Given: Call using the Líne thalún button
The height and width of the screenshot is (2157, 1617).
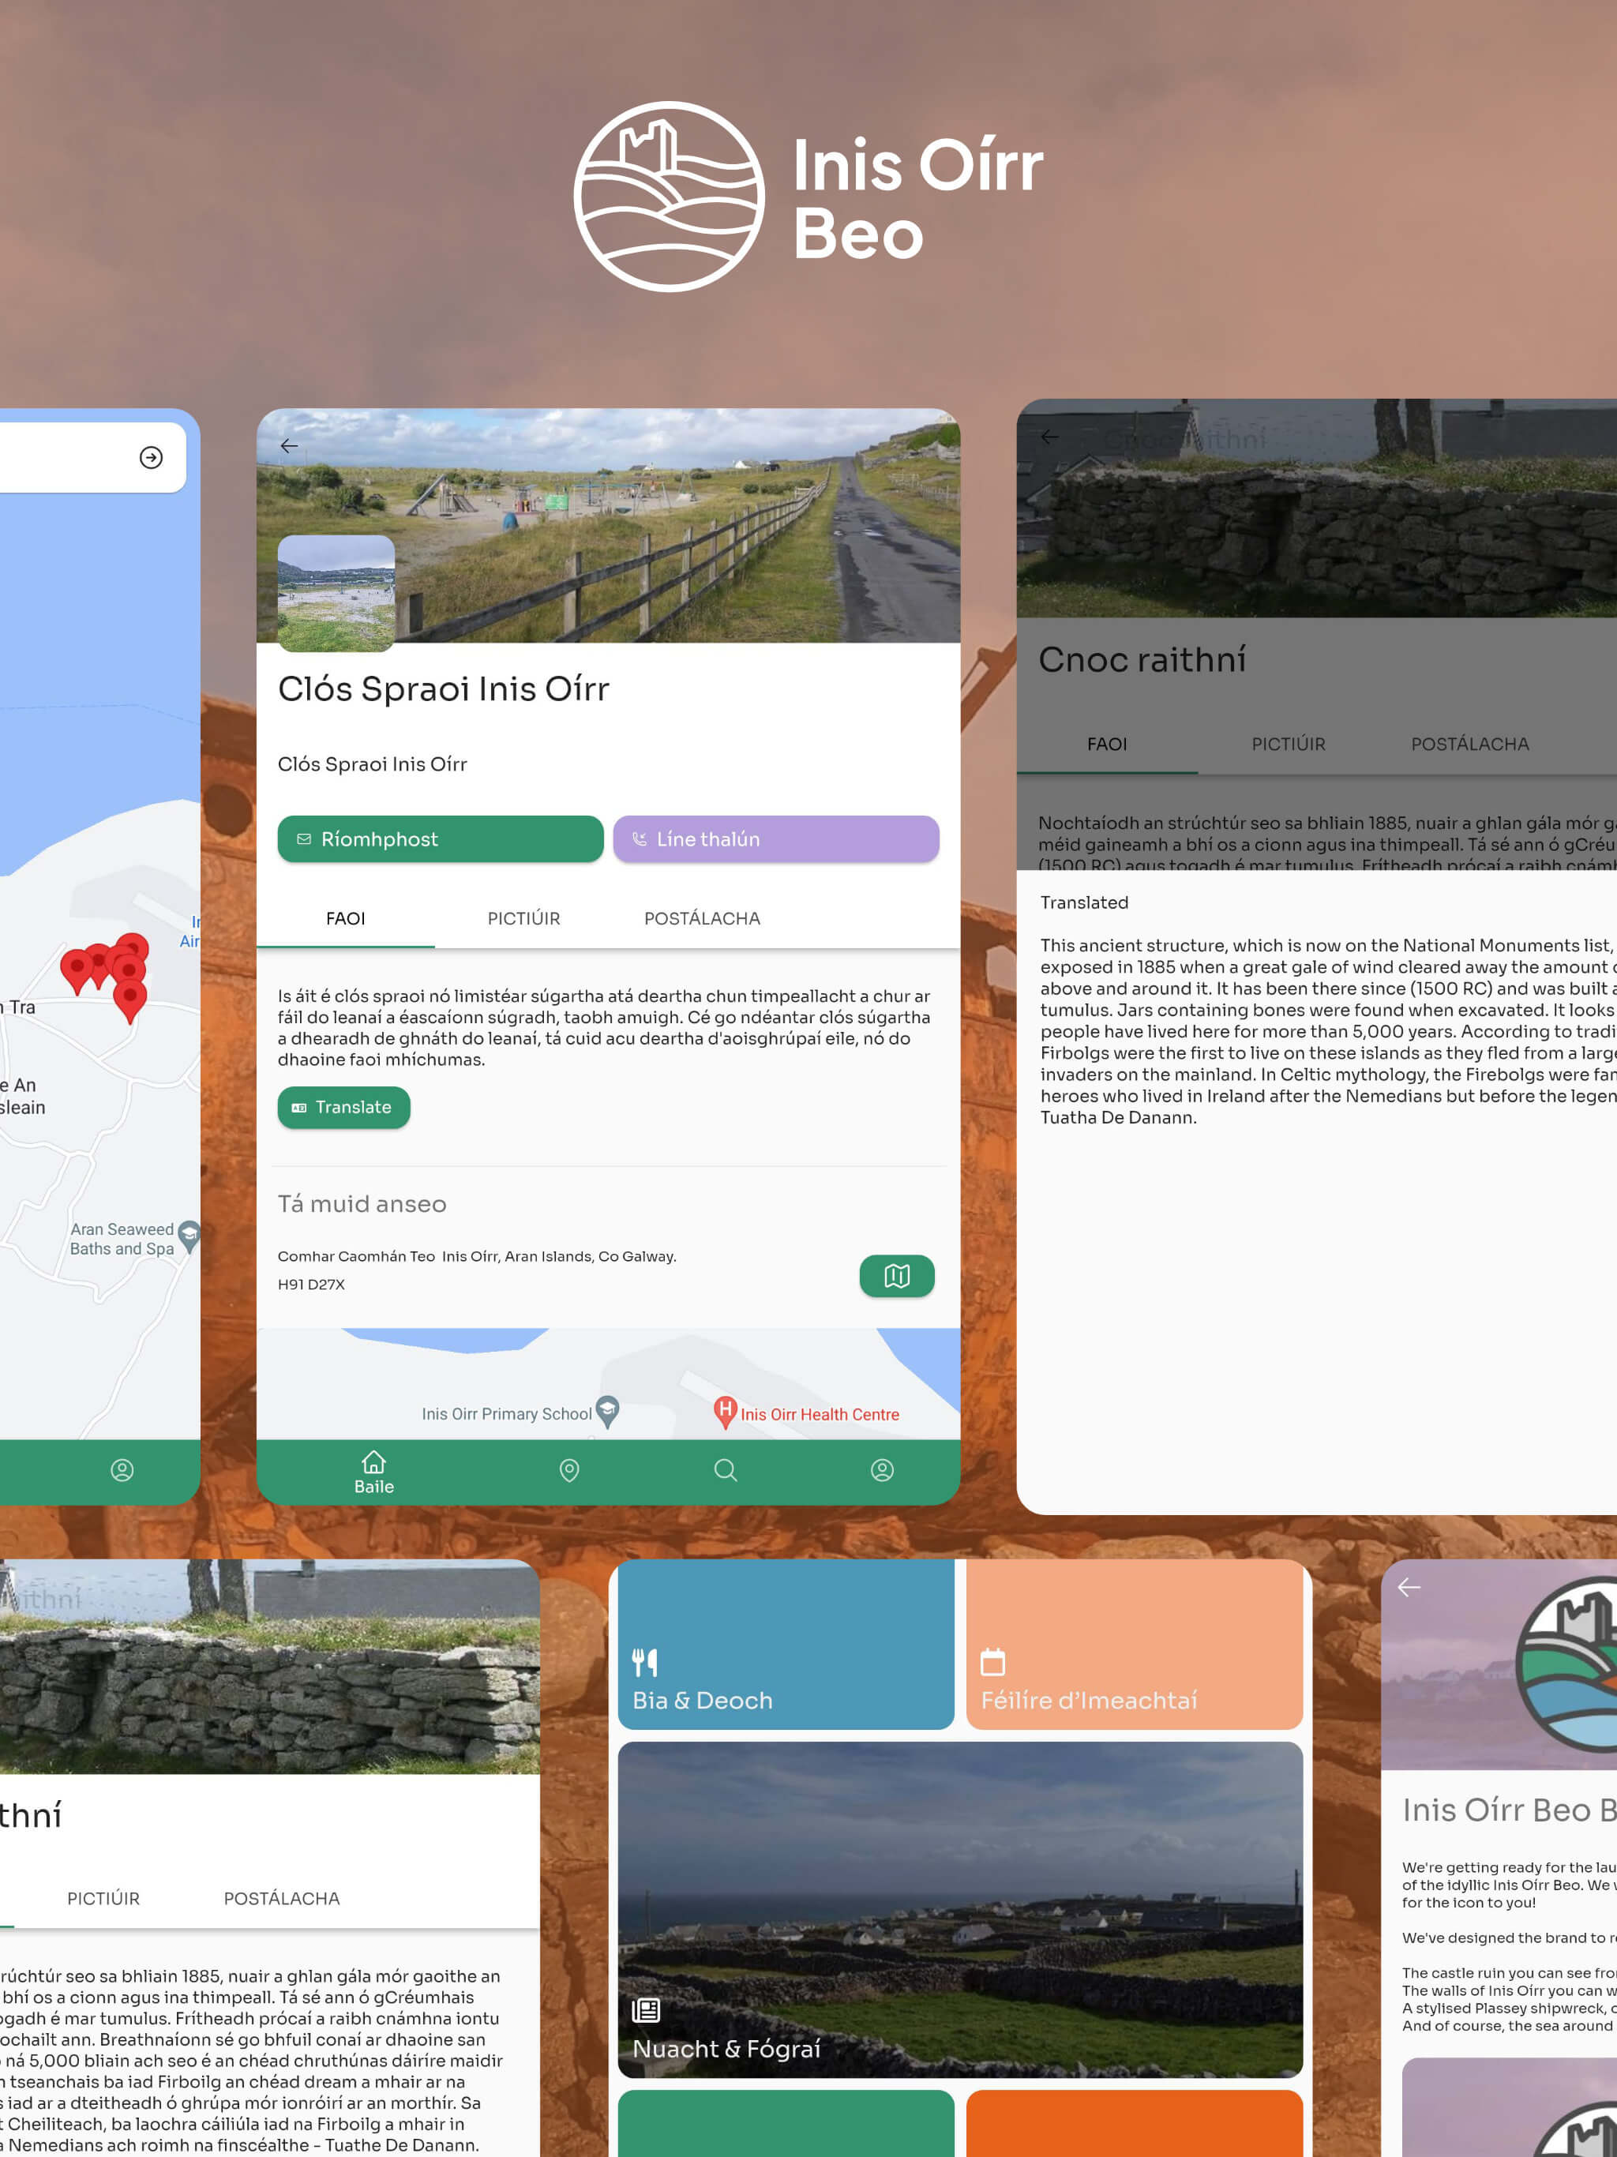Looking at the screenshot, I should [776, 838].
